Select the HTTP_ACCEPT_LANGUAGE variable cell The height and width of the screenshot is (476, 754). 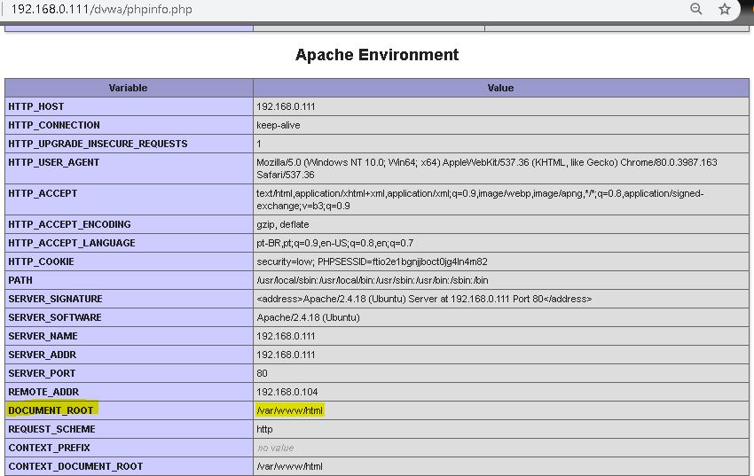click(x=72, y=243)
